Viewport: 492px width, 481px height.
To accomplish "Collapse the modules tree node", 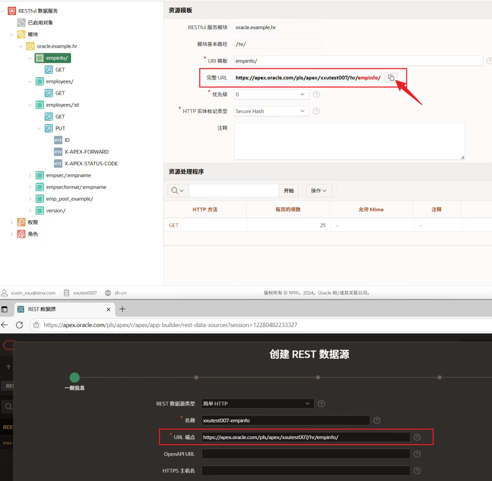I will coord(11,35).
